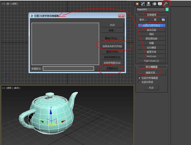The image size is (191, 145).
Task: Open the Create tab in command panel
Action: click(x=138, y=4)
